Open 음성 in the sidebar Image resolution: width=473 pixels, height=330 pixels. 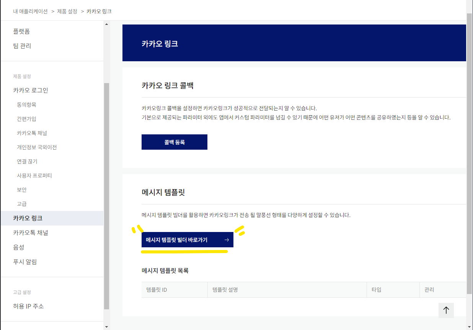tap(19, 247)
